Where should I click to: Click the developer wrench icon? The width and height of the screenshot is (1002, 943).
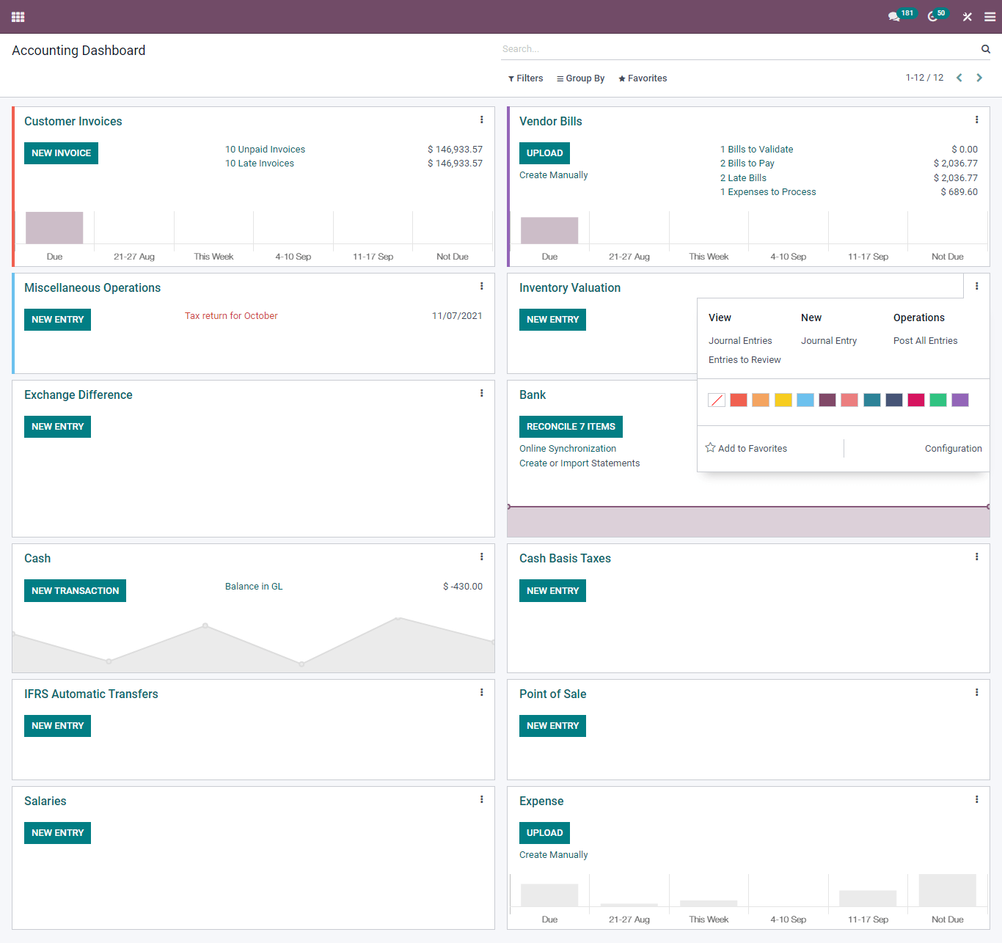coord(967,16)
